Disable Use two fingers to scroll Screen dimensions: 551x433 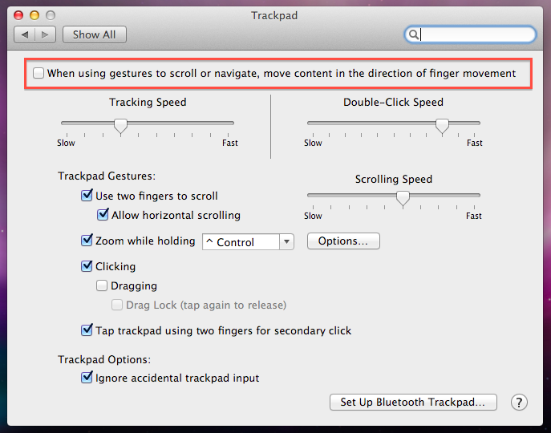point(87,196)
